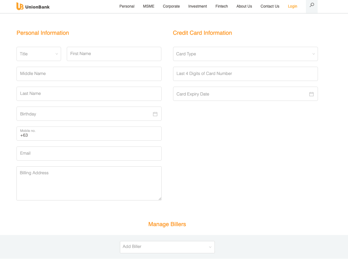This screenshot has height=259, width=348.
Task: Open the Fintech menu item
Action: pos(221,6)
